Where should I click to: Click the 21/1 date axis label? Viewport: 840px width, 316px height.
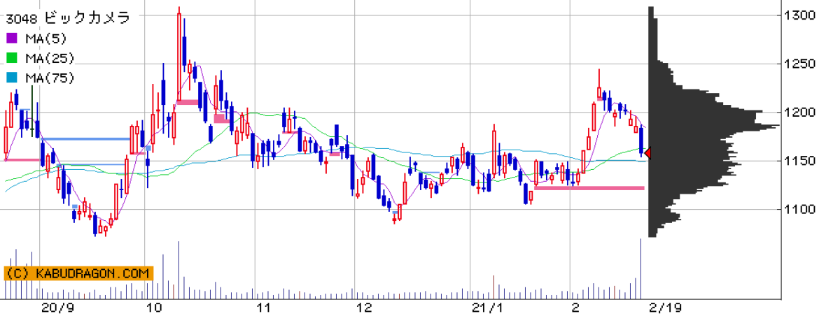coord(488,307)
